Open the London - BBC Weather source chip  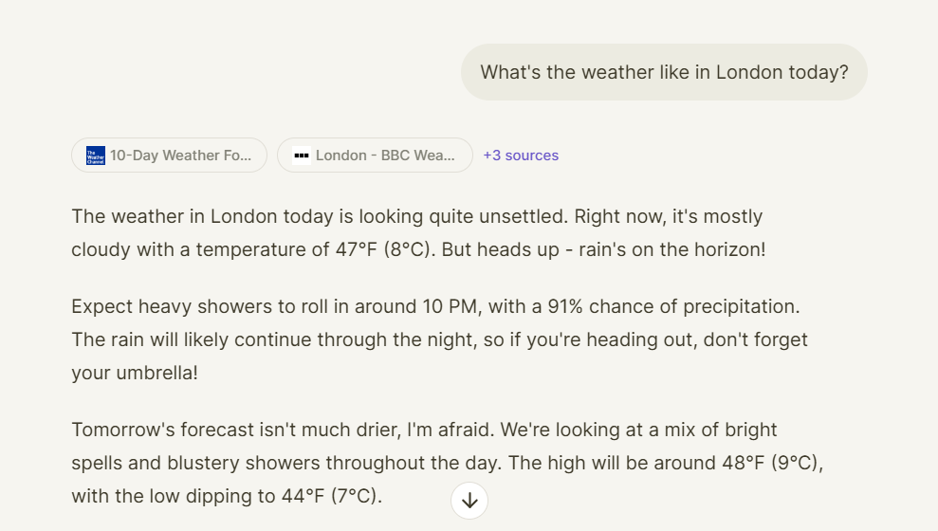(375, 156)
